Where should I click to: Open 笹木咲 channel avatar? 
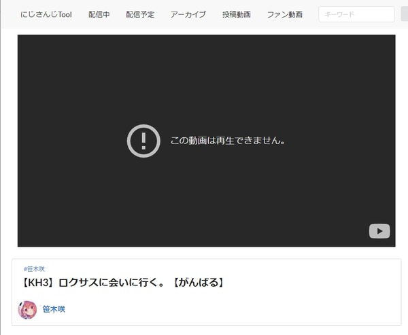click(x=27, y=309)
